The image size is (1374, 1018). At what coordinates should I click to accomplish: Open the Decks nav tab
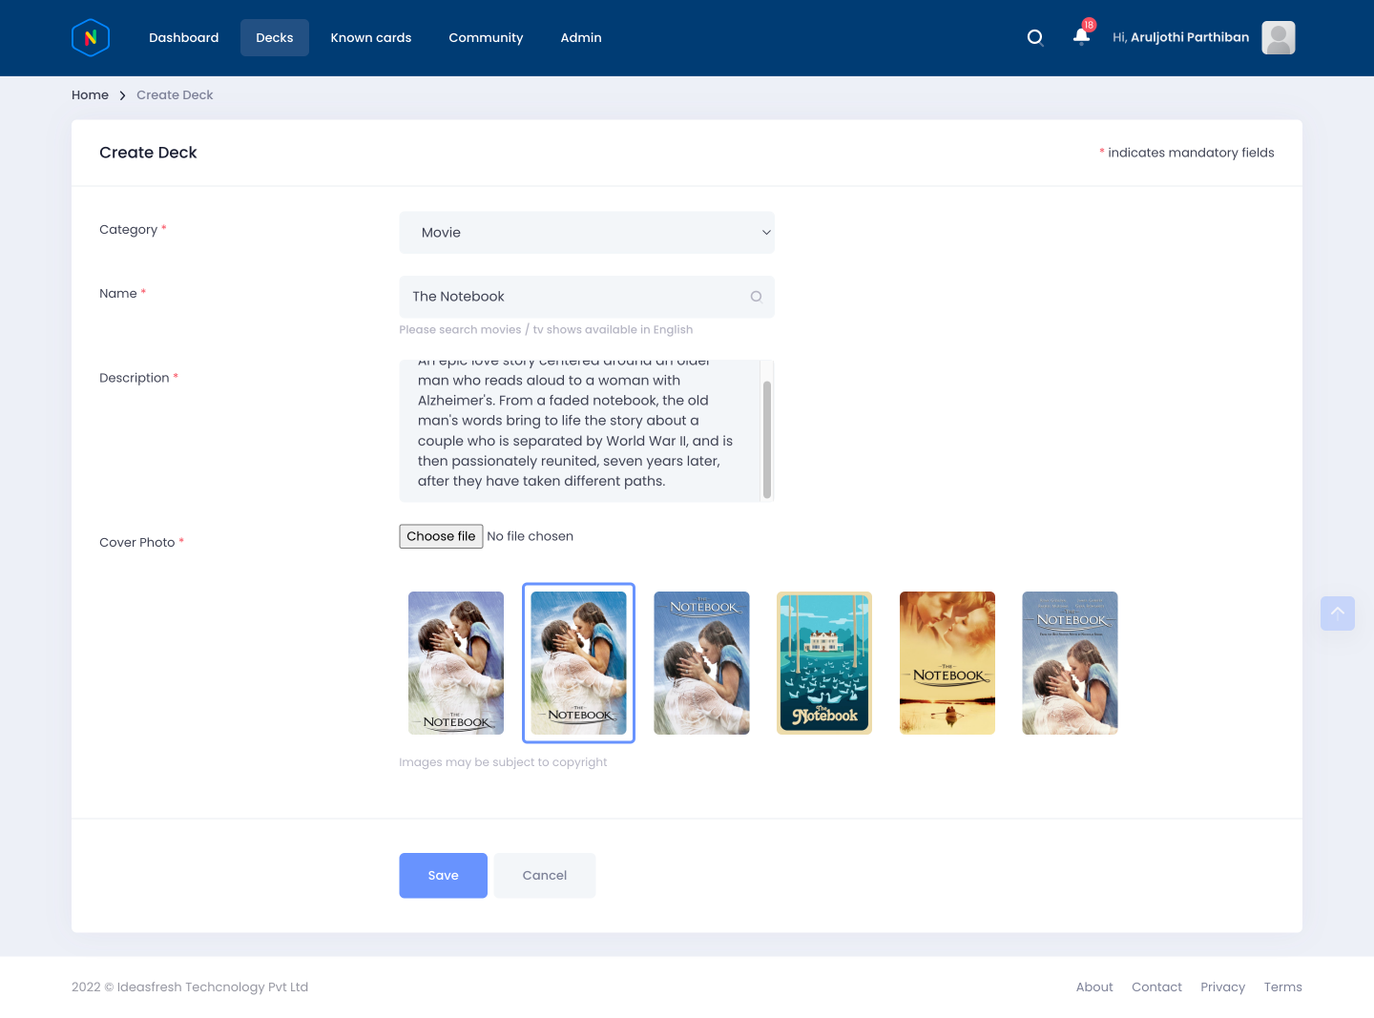click(275, 38)
